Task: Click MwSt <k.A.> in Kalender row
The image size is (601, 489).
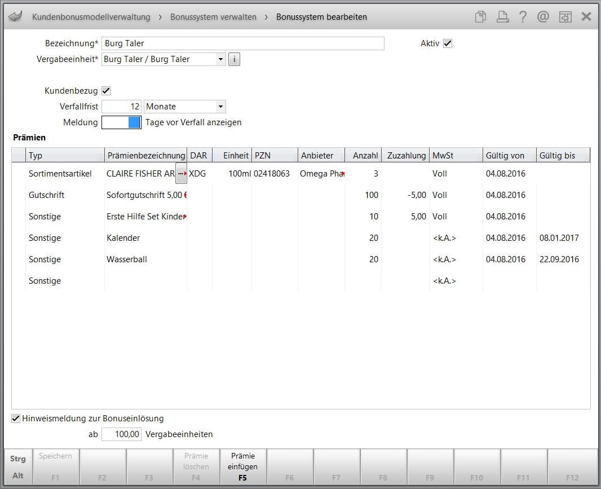Action: (444, 238)
